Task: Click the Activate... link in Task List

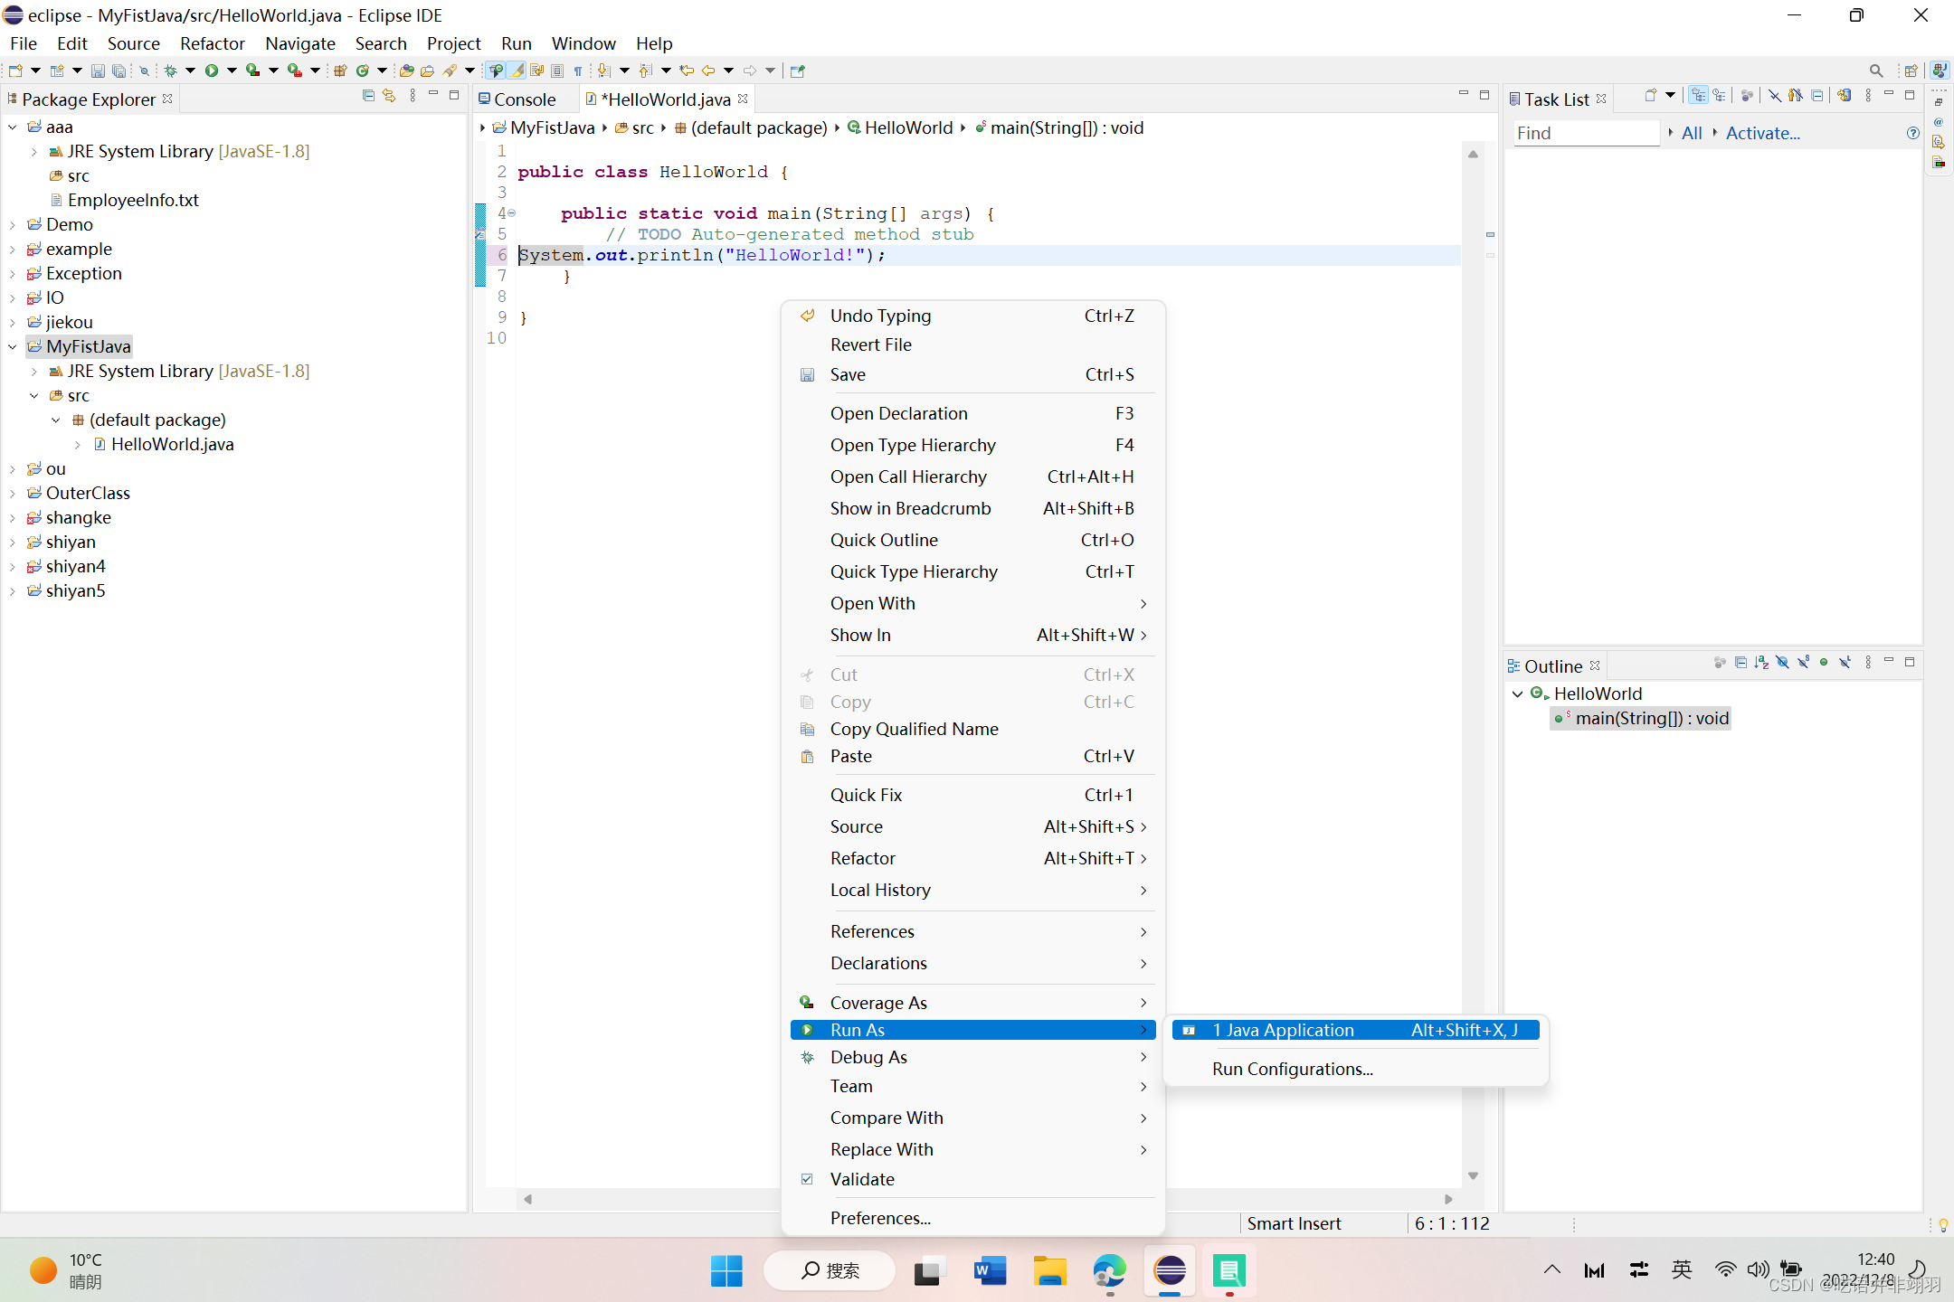Action: coord(1761,133)
